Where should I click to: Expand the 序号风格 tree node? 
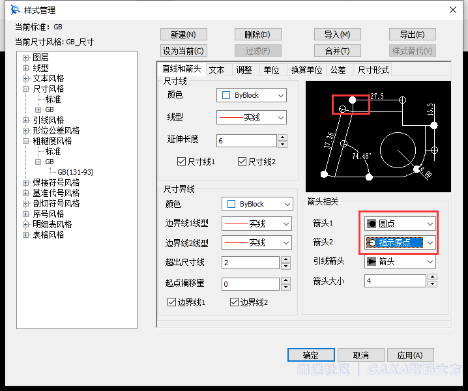tap(25, 214)
